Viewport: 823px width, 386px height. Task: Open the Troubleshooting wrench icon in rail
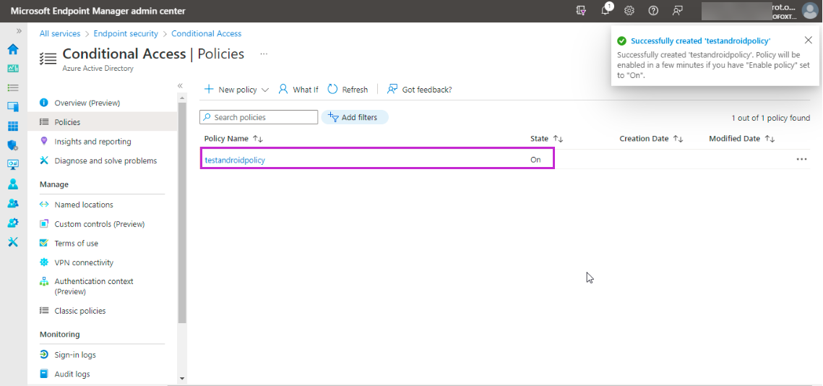12,242
